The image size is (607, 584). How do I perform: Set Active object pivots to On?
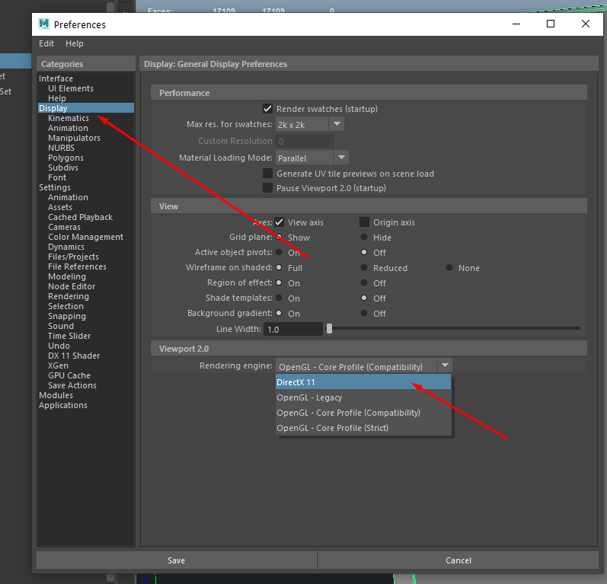pos(279,252)
